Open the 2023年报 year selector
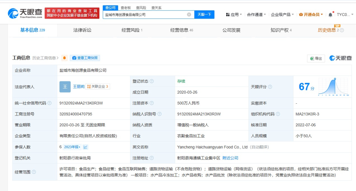This screenshot has height=191, width=356. pyautogui.click(x=72, y=147)
